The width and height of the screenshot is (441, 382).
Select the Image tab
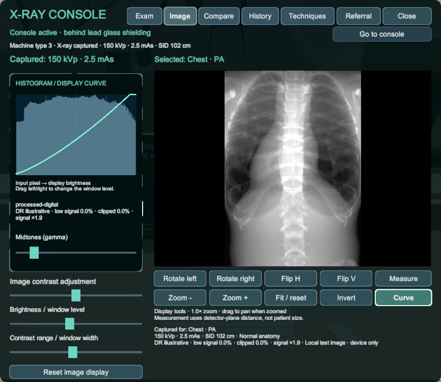point(180,16)
